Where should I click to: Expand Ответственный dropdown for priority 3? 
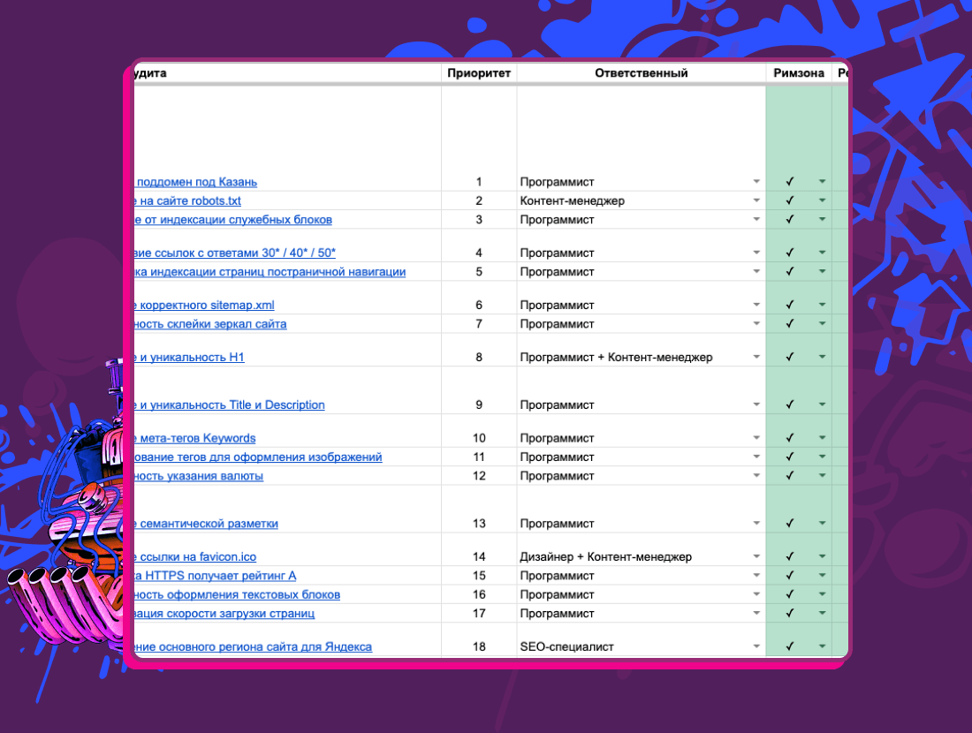[x=756, y=219]
